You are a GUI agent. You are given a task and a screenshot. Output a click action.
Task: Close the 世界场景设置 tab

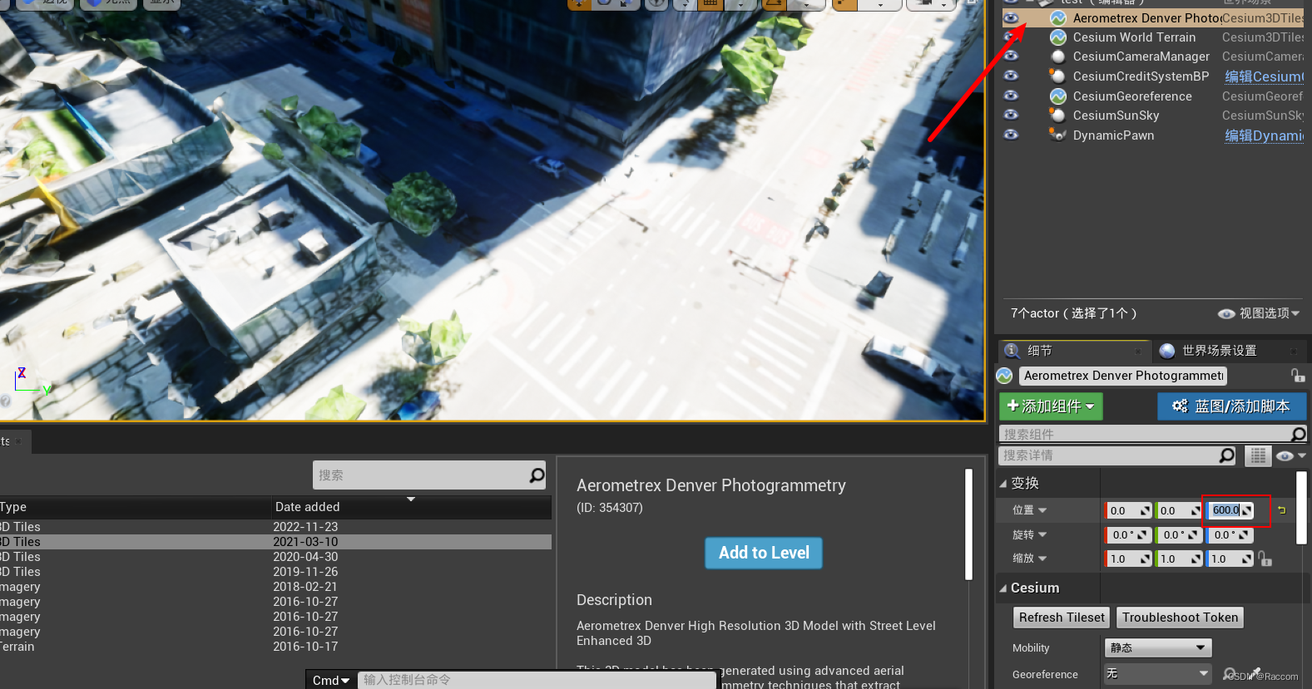[1293, 351]
